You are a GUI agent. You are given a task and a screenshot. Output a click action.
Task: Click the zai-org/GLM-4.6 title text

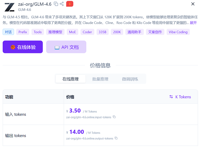point(35,4)
